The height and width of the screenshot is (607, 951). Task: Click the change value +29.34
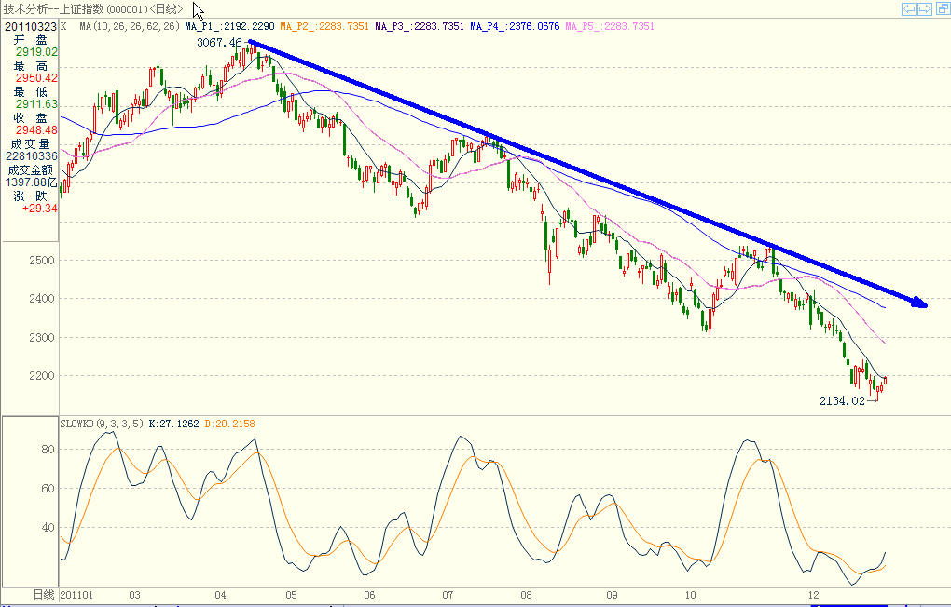[x=40, y=209]
